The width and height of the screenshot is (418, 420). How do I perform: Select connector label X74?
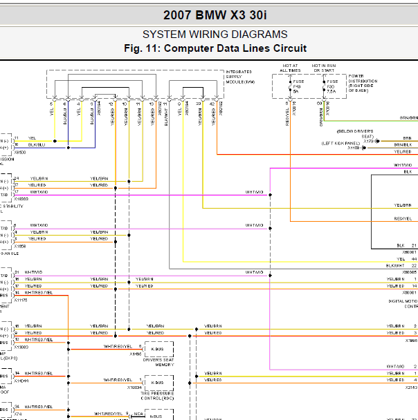click(18, 414)
